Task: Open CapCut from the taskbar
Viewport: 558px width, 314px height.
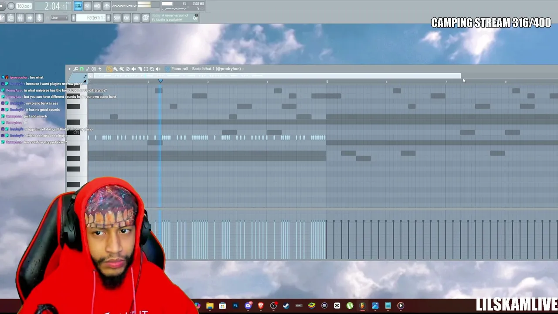Action: (x=337, y=306)
